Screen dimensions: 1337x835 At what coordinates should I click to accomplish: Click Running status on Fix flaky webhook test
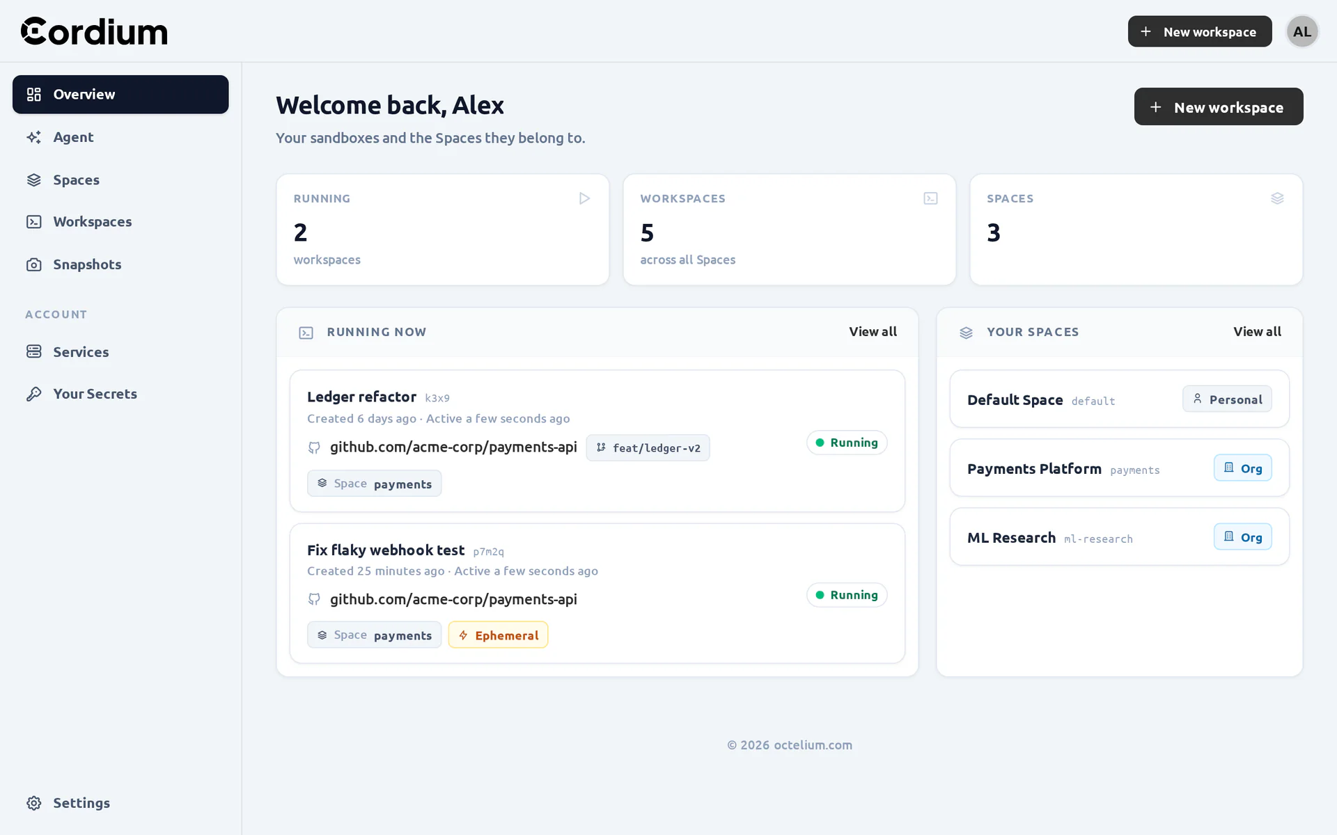click(x=847, y=595)
